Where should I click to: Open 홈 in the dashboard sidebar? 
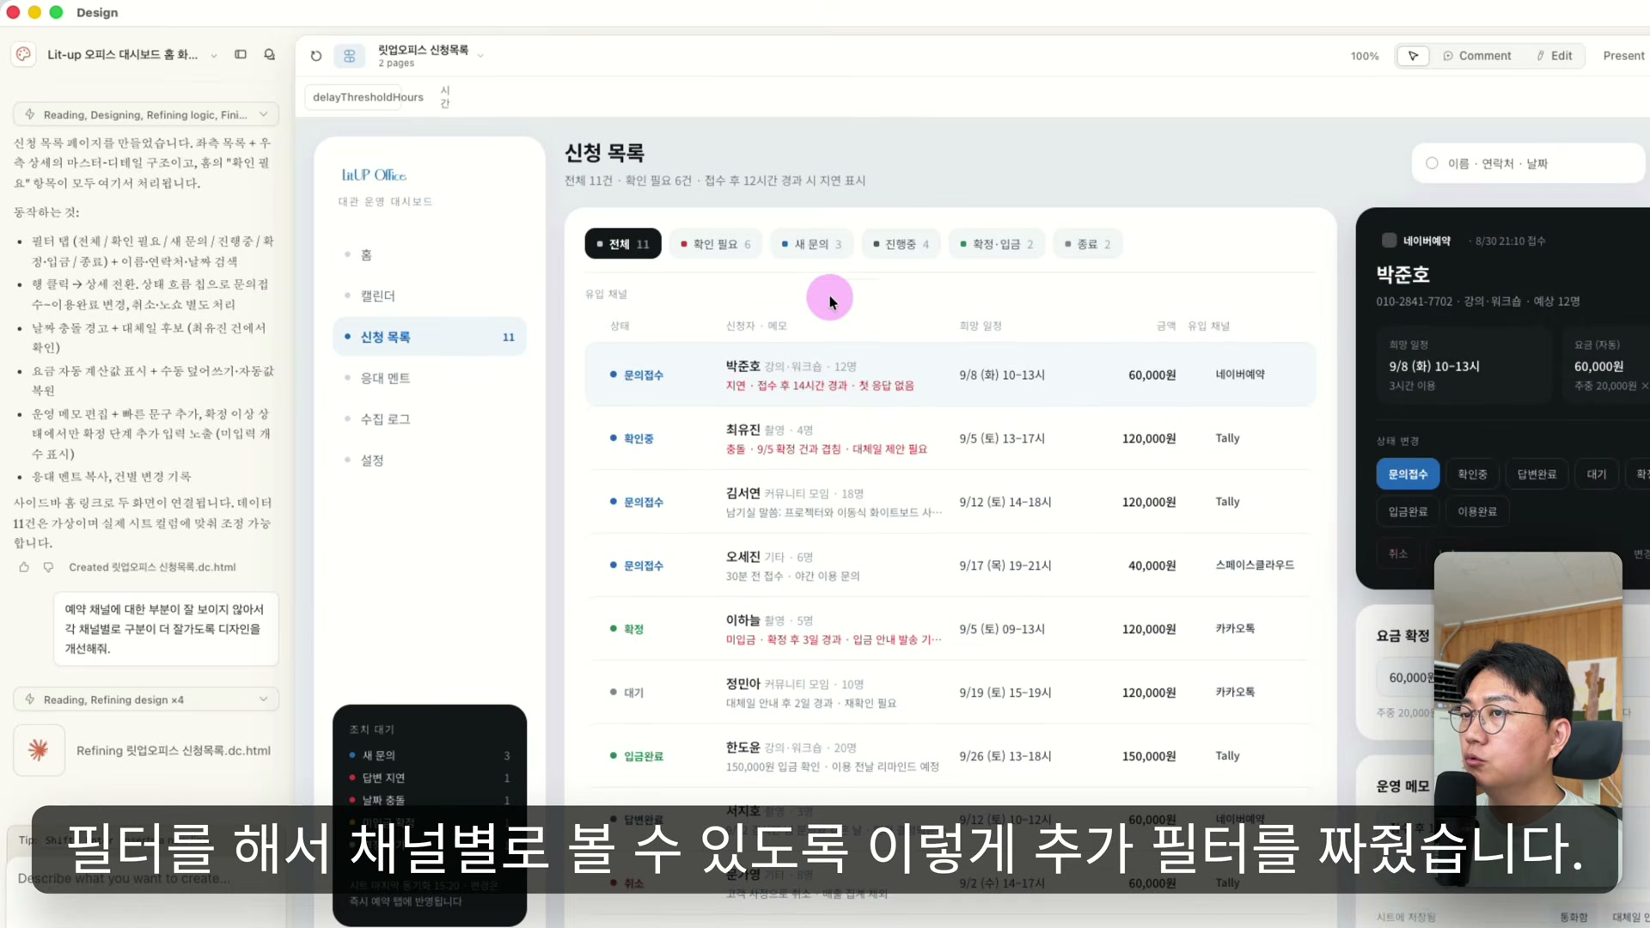pos(429,255)
